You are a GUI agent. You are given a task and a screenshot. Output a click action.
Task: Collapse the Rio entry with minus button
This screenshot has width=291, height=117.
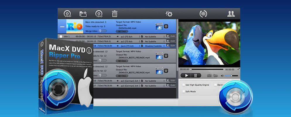(x=62, y=27)
